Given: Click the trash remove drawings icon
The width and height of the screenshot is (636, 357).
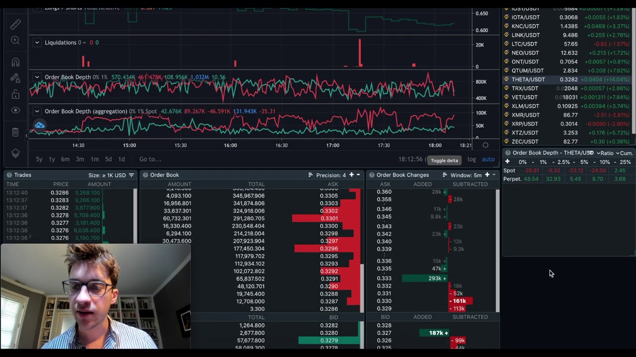Looking at the screenshot, I should coord(15,132).
